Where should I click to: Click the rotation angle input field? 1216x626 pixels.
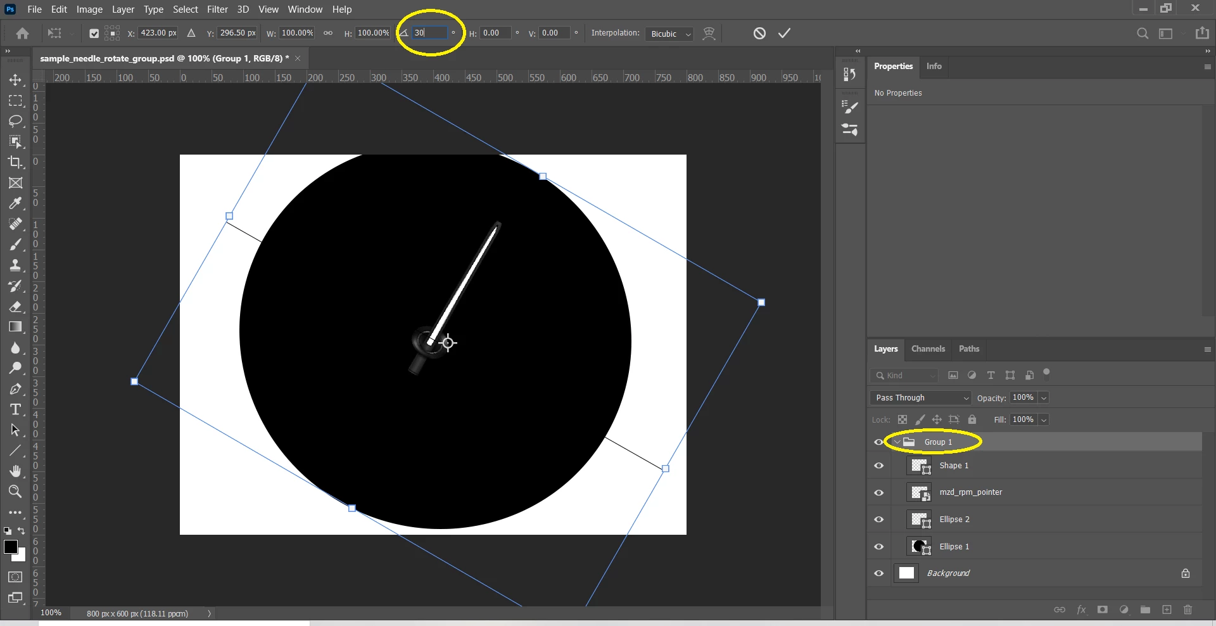click(x=429, y=33)
